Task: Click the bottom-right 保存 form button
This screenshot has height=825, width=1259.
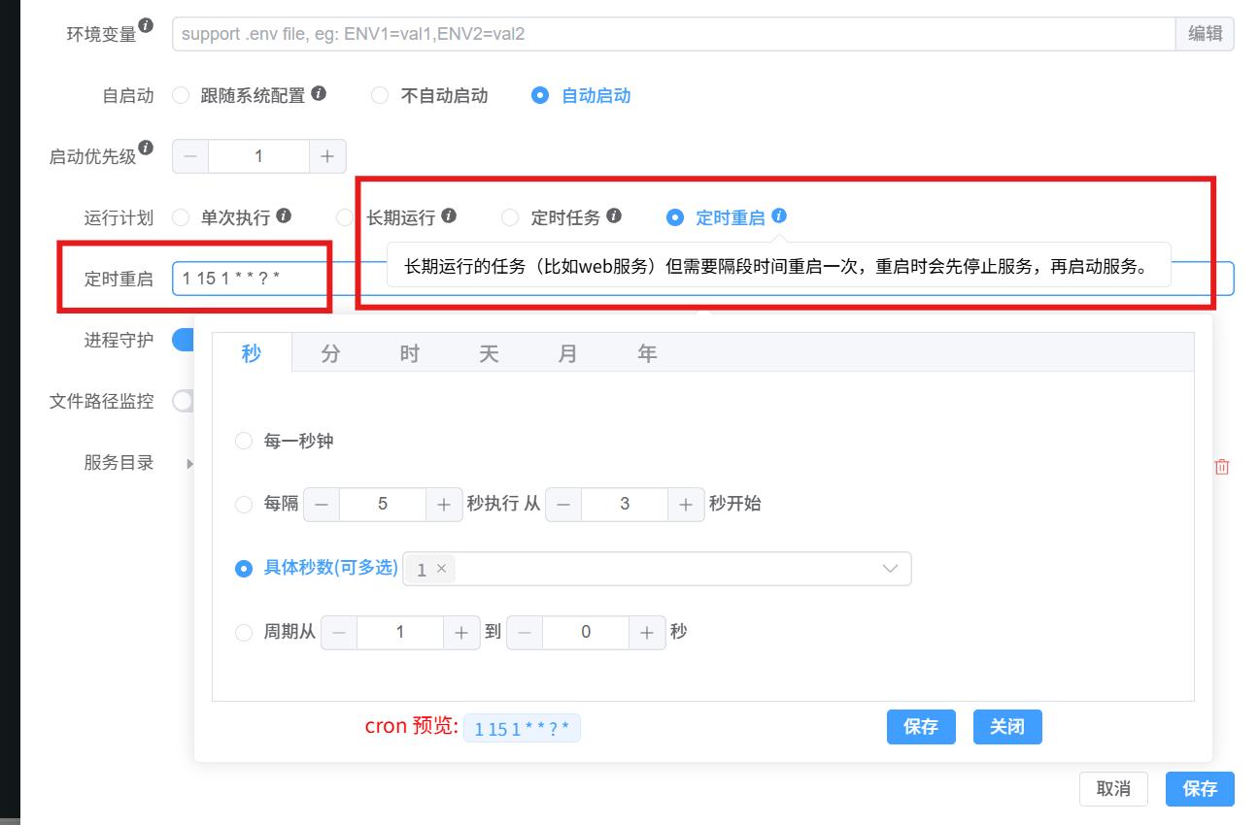Action: [x=1200, y=789]
